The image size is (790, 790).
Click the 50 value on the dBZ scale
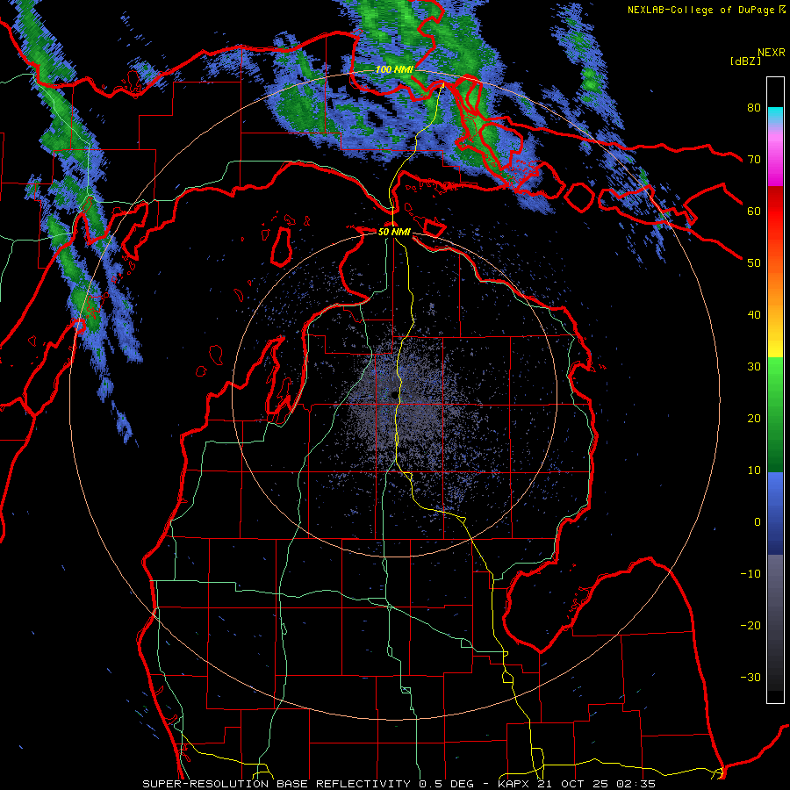[754, 263]
